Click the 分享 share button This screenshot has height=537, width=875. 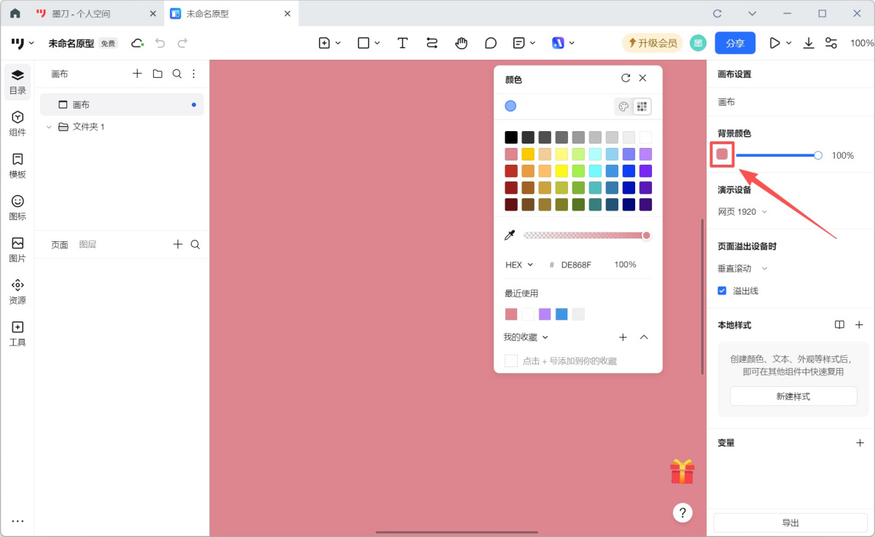[735, 43]
